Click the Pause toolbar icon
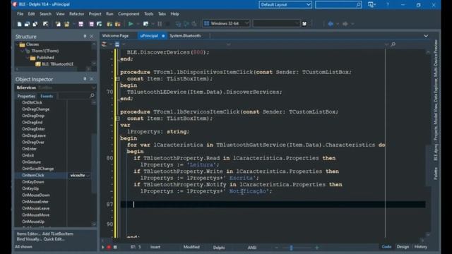This screenshot has width=452, height=254. tap(160, 24)
